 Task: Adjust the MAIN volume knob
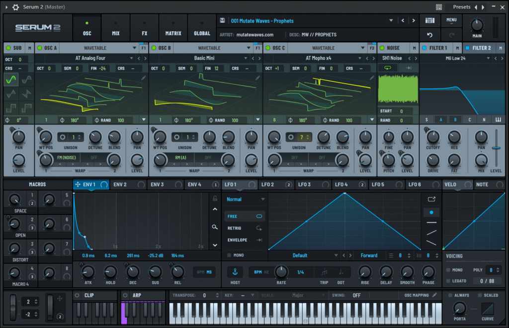coord(477,25)
